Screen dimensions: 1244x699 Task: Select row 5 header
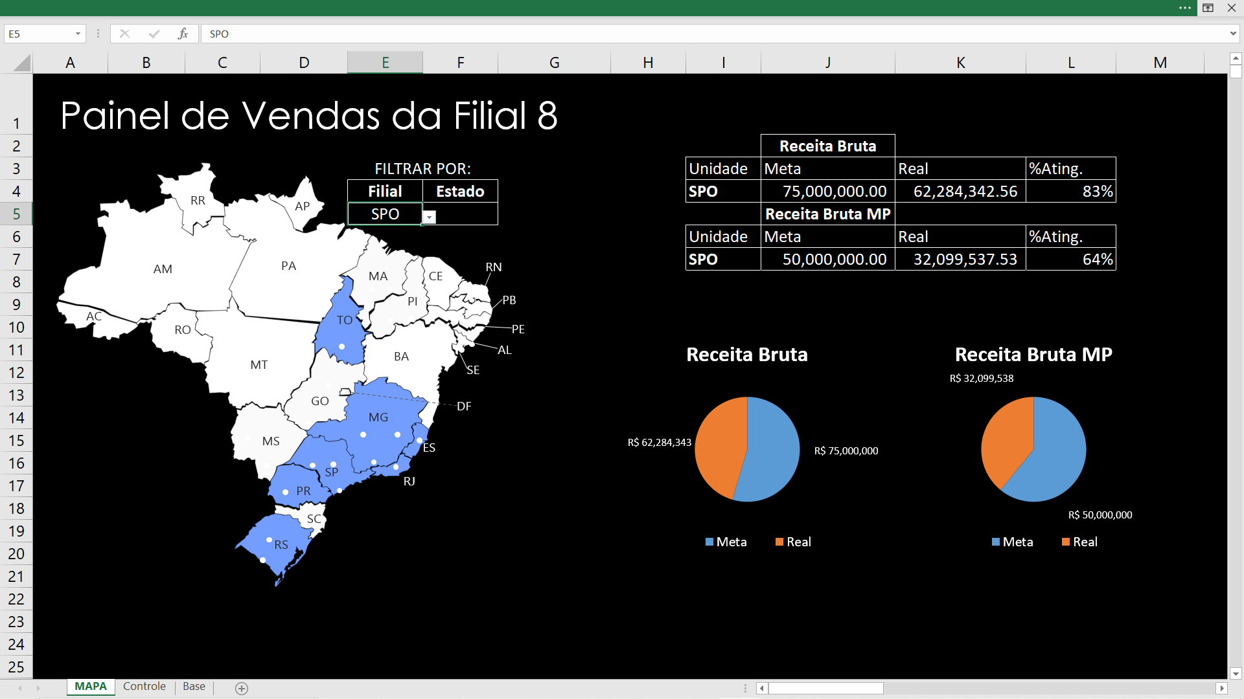click(16, 214)
